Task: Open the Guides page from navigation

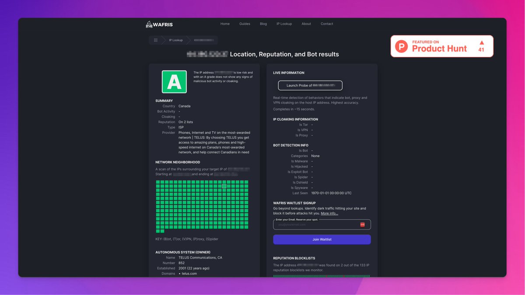Action: click(245, 24)
